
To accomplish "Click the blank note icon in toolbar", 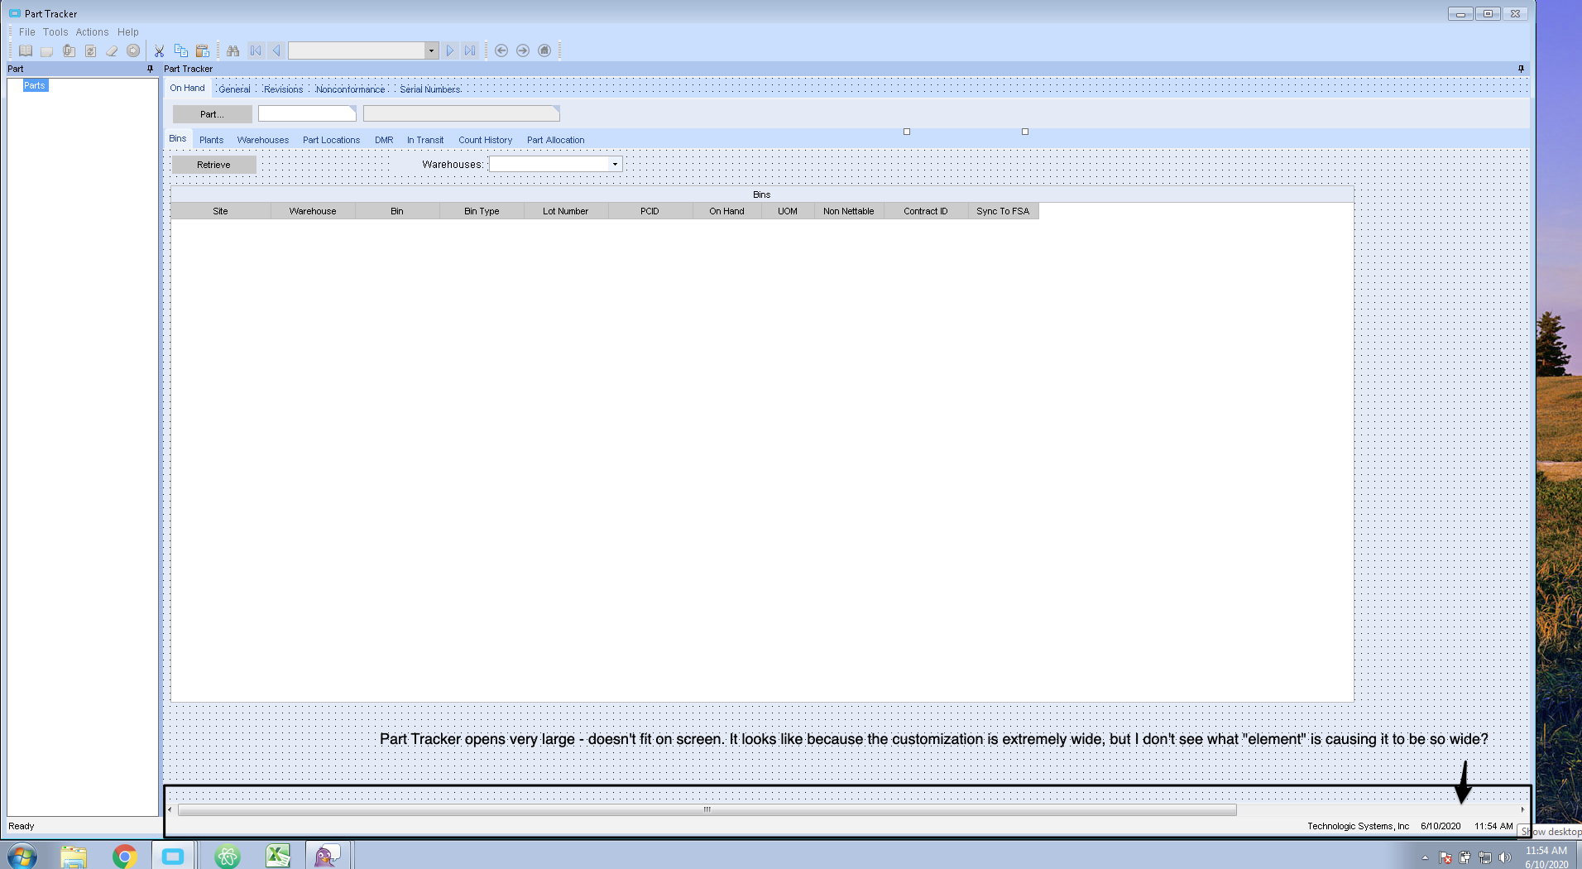I will (47, 50).
